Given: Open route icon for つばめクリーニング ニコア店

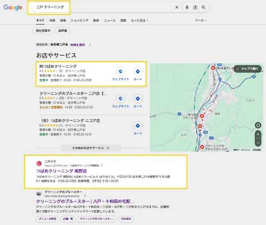Looking at the screenshot, I should pos(138,126).
